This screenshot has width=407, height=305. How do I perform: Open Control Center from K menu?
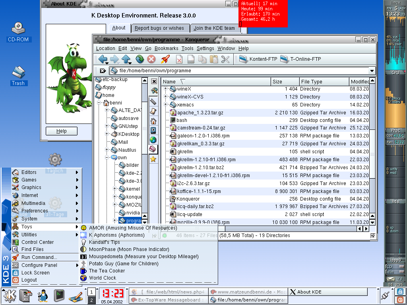37,242
